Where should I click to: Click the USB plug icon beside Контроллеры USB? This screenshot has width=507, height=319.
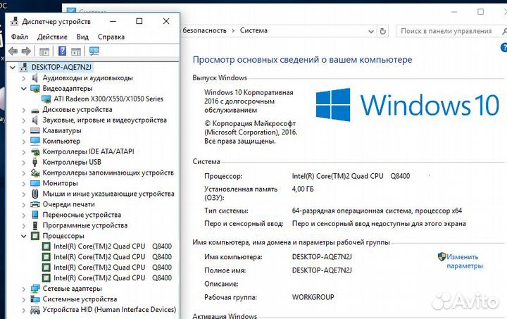35,162
